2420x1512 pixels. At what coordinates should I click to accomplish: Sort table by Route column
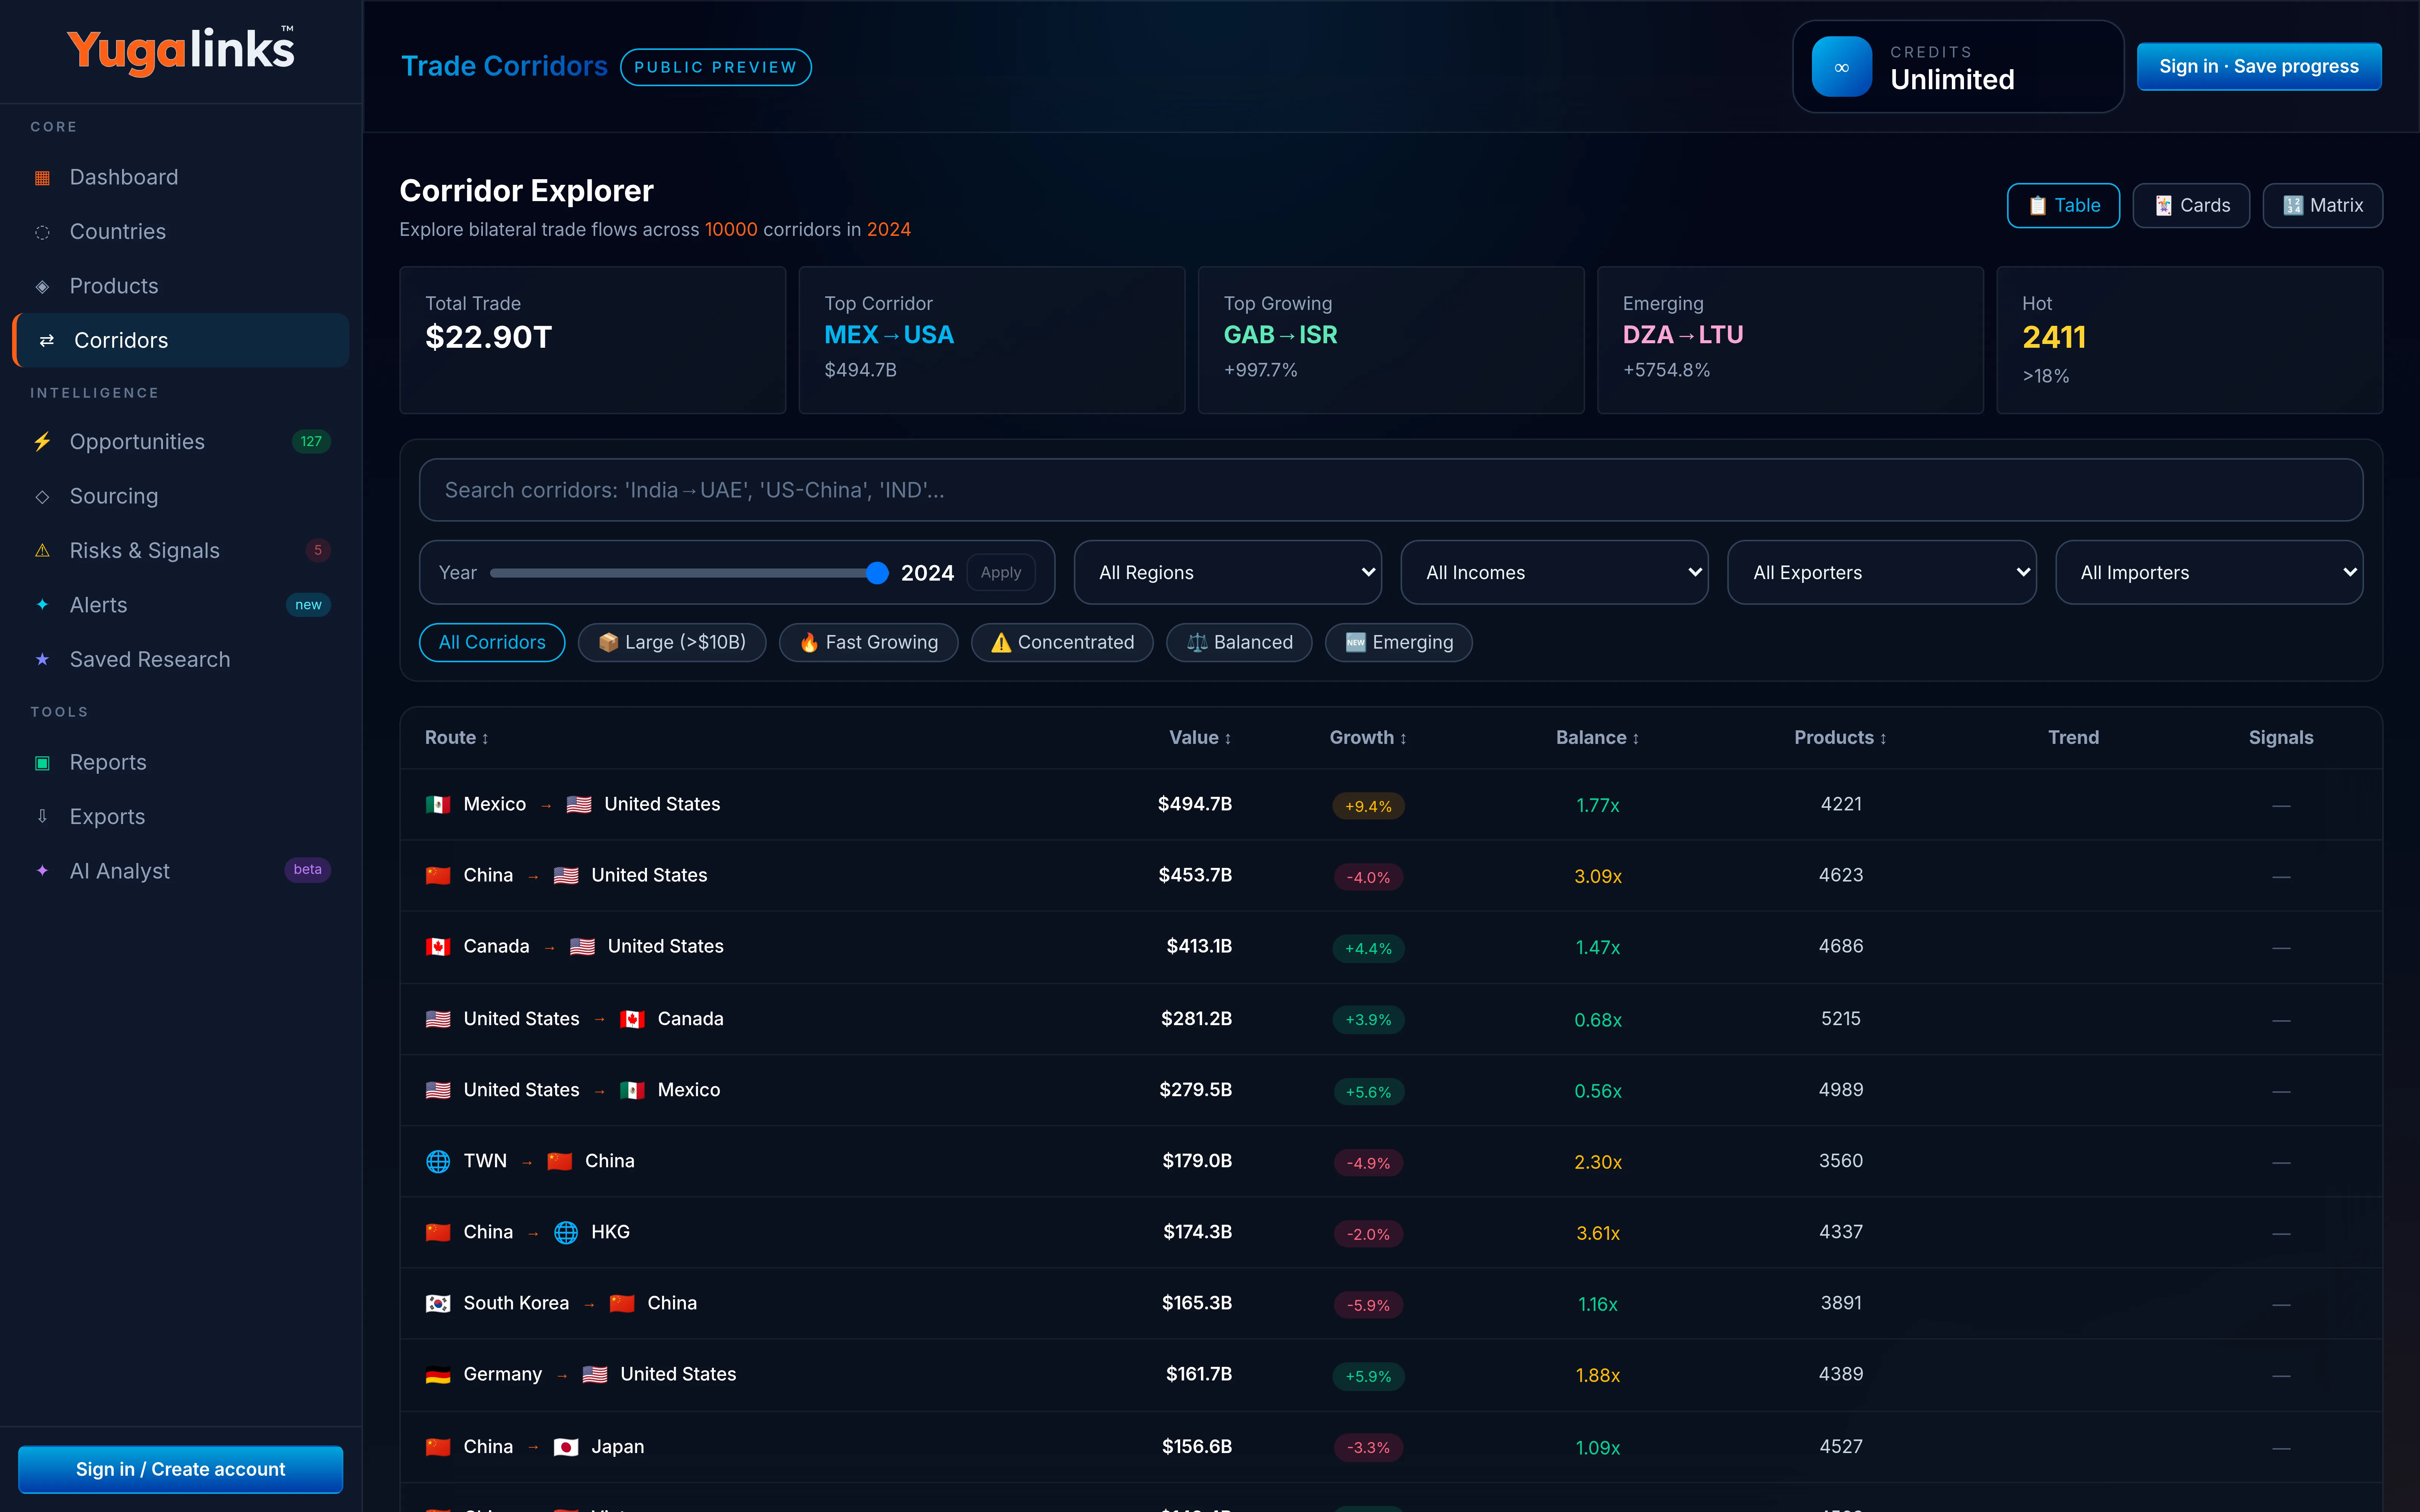pyautogui.click(x=457, y=738)
